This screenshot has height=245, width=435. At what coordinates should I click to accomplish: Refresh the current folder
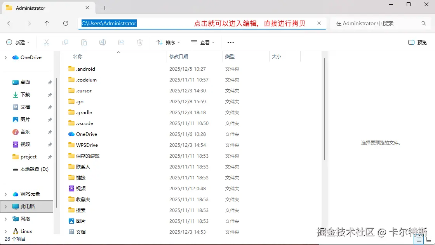coord(66,23)
